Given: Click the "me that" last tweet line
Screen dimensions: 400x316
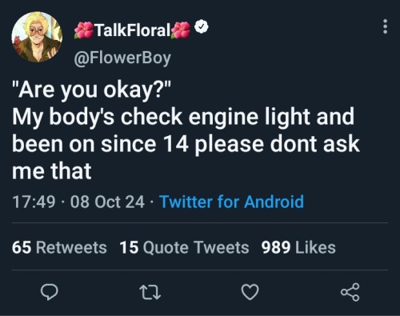Looking at the screenshot, I should [52, 171].
